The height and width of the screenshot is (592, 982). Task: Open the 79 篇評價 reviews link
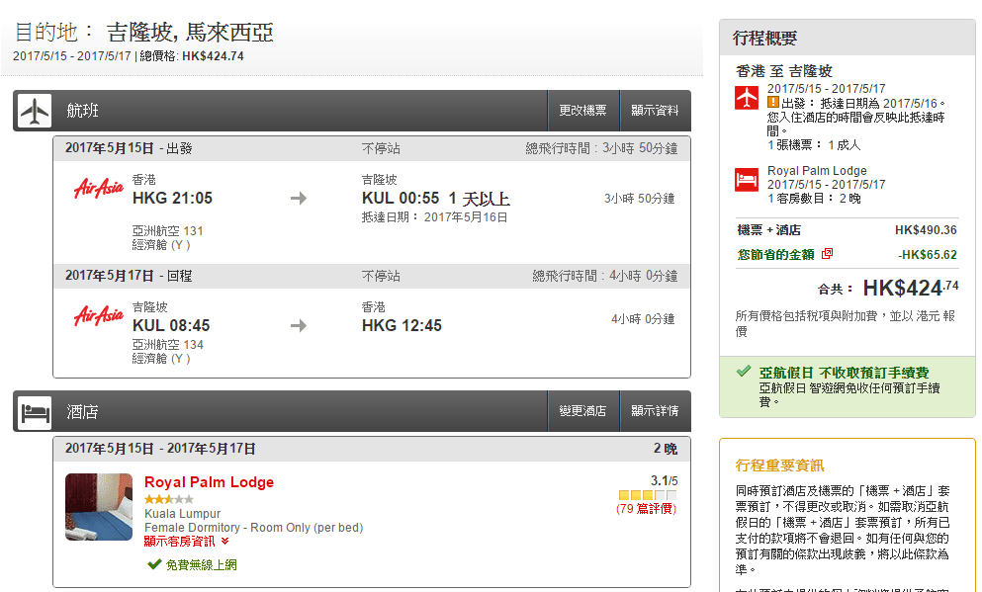pyautogui.click(x=646, y=509)
